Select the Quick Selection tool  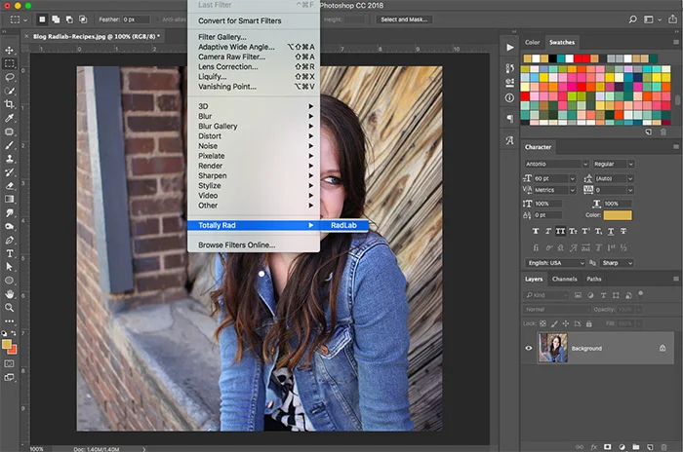coord(9,91)
